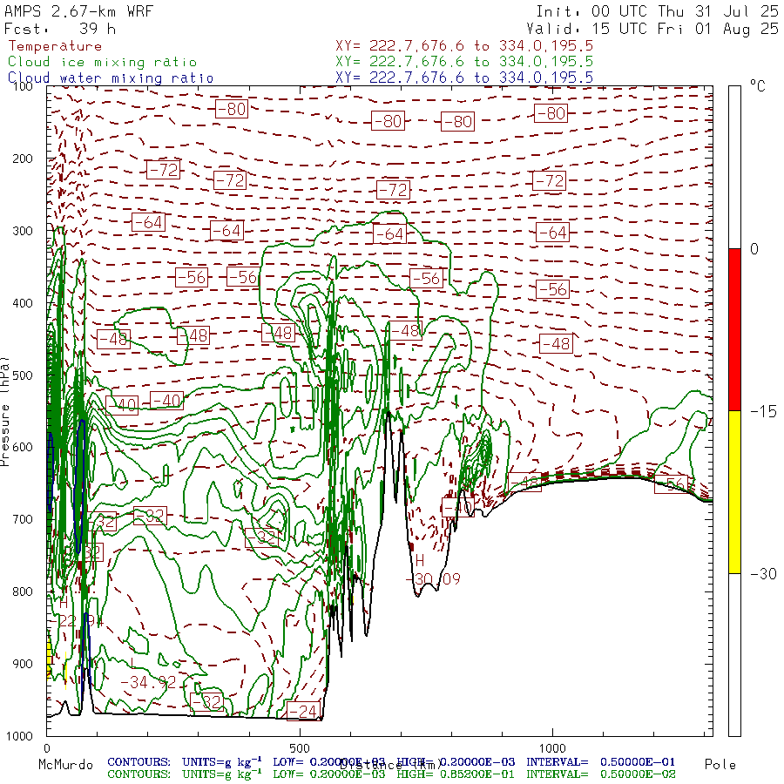Screen dimensions: 784x784
Task: Click the 'McMurdo' endpoint label
Action: click(65, 765)
